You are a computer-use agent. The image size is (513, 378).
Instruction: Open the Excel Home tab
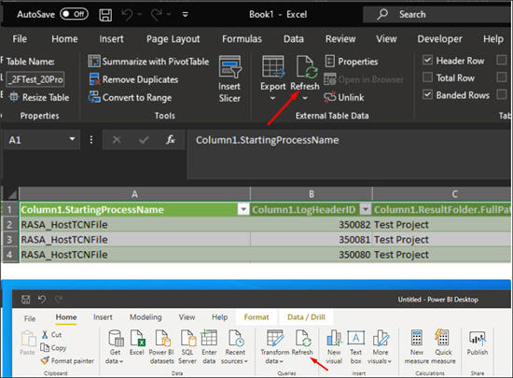click(64, 39)
